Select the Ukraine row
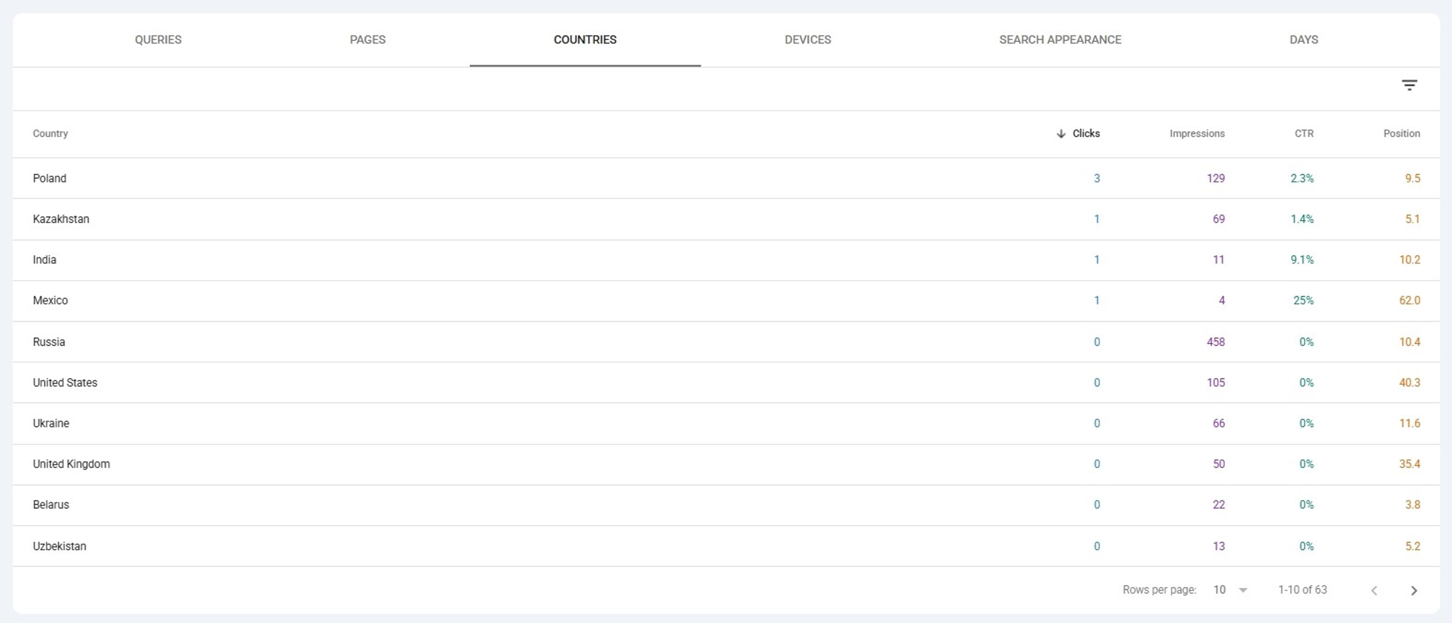1452x623 pixels. [726, 424]
